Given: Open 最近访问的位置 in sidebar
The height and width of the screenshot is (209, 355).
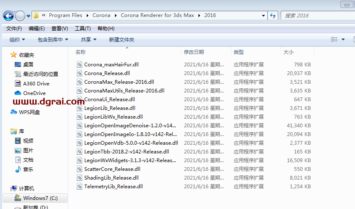Looking at the screenshot, I should tap(41, 74).
